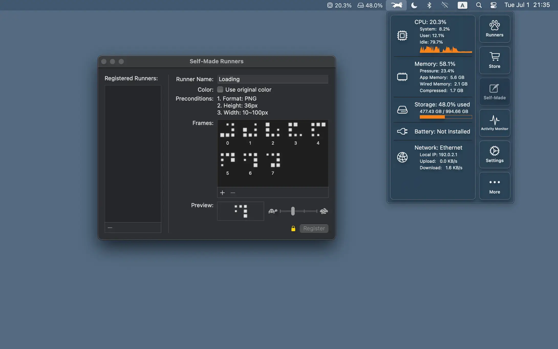
Task: Adjust the preview speed slider
Action: (293, 211)
